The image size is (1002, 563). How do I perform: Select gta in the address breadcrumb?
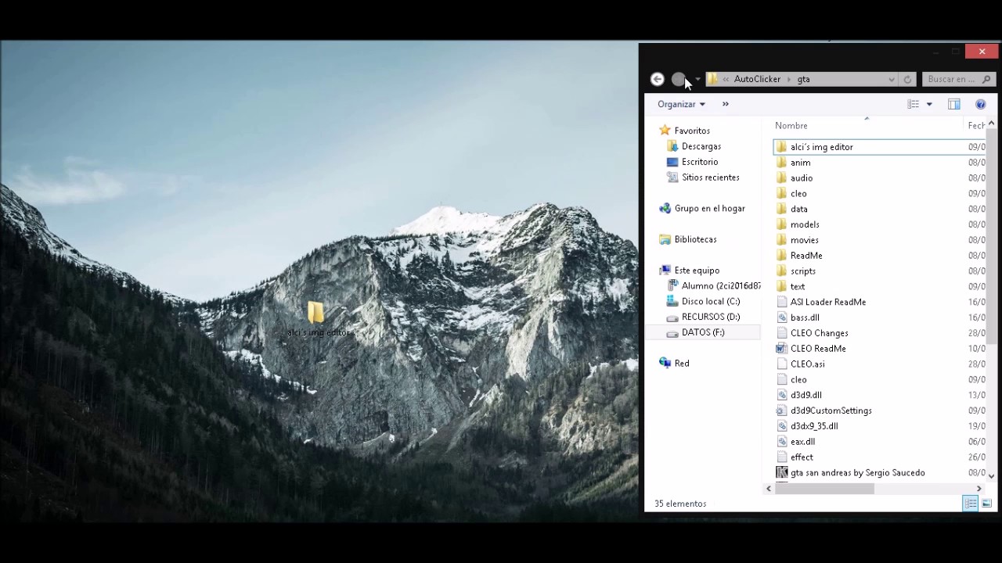pos(803,79)
